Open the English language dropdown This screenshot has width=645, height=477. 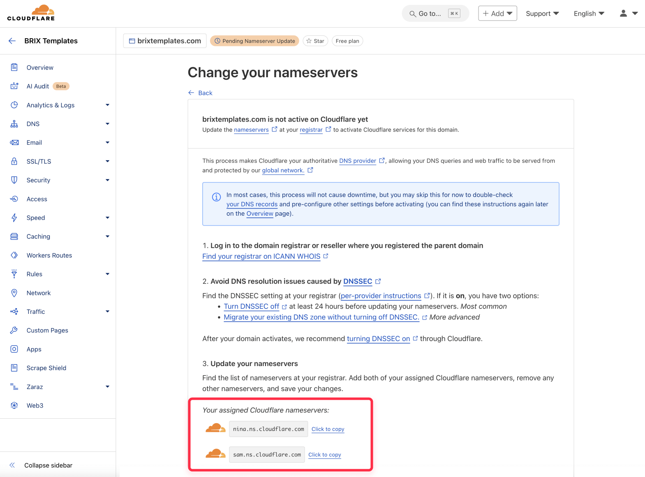pyautogui.click(x=589, y=14)
